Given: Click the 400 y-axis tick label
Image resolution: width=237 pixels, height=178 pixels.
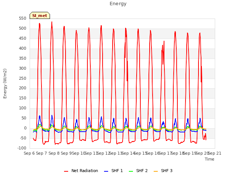Looking at the screenshot, I should (x=23, y=49).
